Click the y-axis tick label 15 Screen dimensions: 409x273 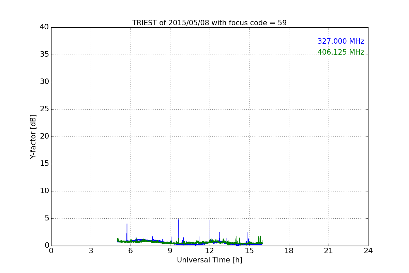pos(44,164)
